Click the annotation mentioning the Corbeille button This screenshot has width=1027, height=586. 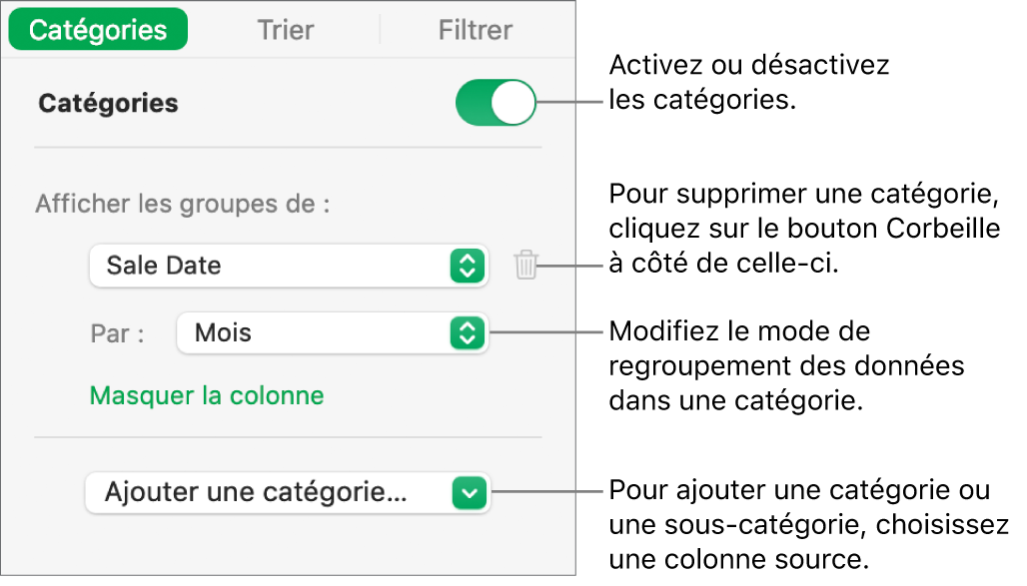click(803, 229)
